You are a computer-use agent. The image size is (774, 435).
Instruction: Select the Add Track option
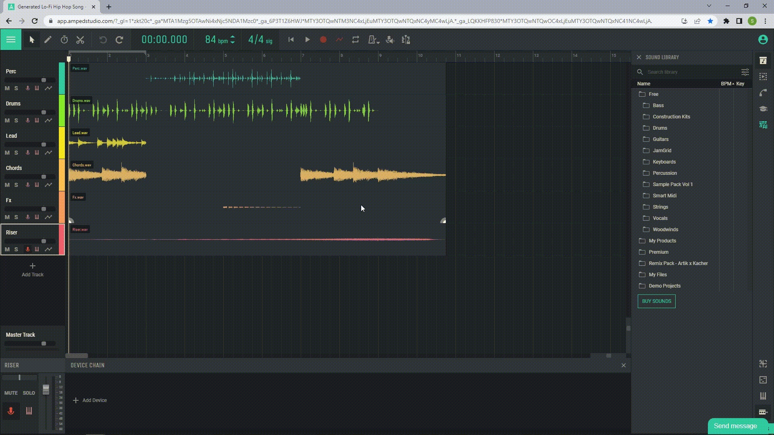tap(32, 269)
